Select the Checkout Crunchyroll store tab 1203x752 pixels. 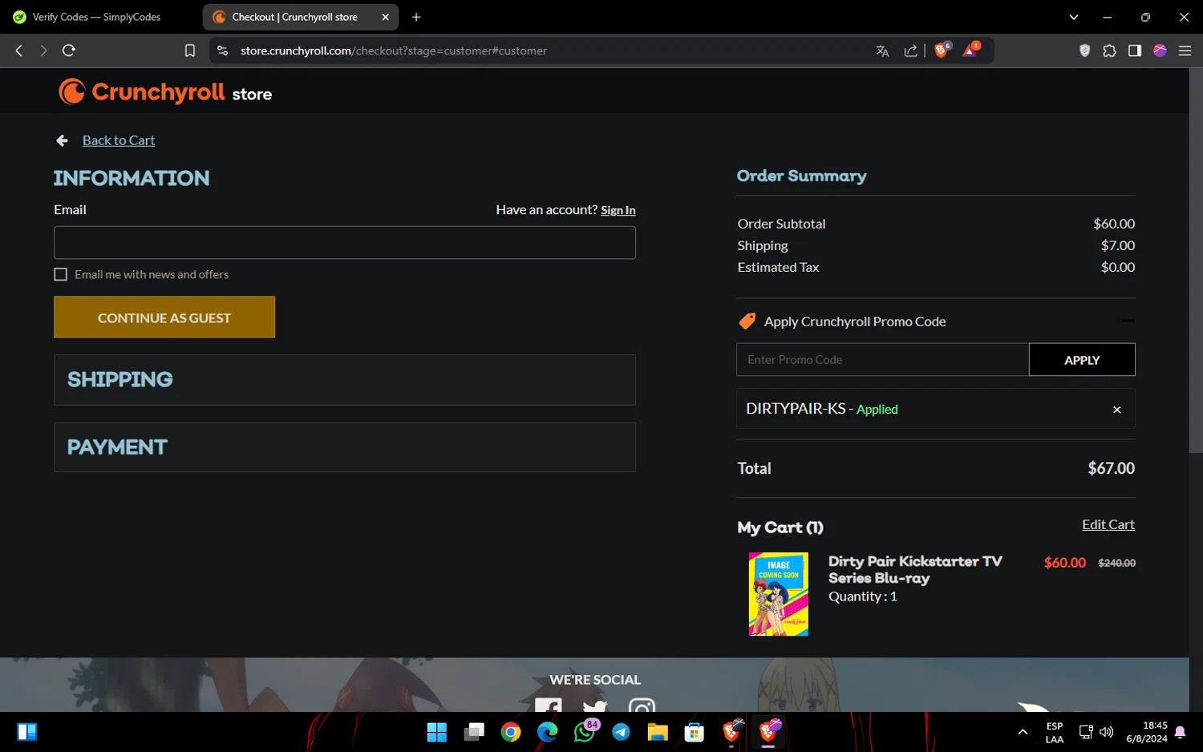pyautogui.click(x=294, y=17)
